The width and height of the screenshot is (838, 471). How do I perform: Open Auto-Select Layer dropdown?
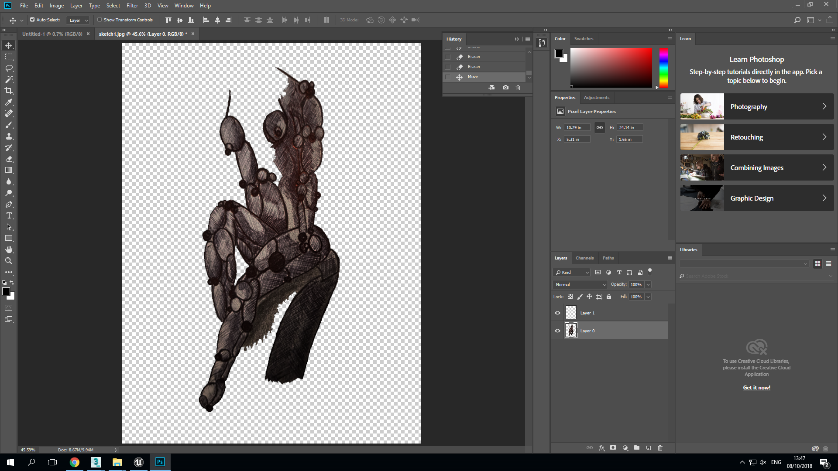coord(79,20)
